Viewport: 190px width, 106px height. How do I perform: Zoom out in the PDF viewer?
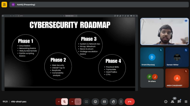point(61,16)
